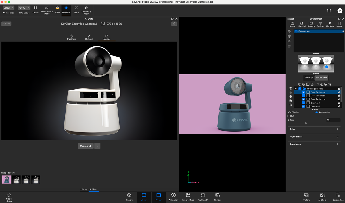Click the target crosshair icon beside the pins list
The image size is (345, 203).
(291, 105)
